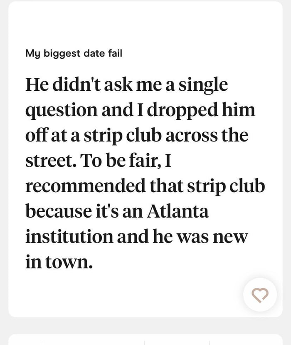Click the word 'question' in the answer

pyautogui.click(x=62, y=111)
